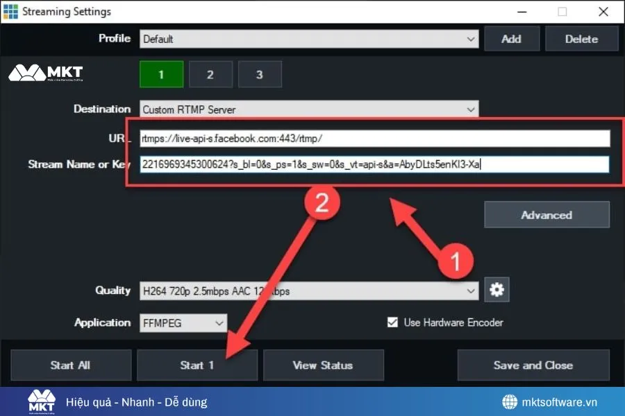
Task: Expand the Quality dropdown showing H264 720p
Action: [308, 290]
